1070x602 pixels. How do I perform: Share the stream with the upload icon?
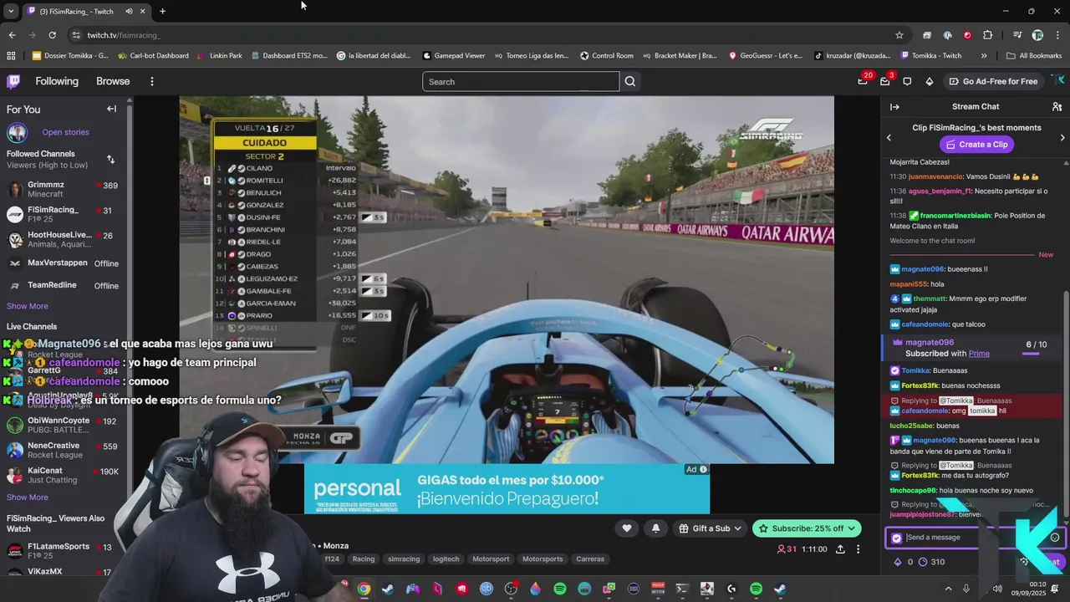pyautogui.click(x=840, y=549)
